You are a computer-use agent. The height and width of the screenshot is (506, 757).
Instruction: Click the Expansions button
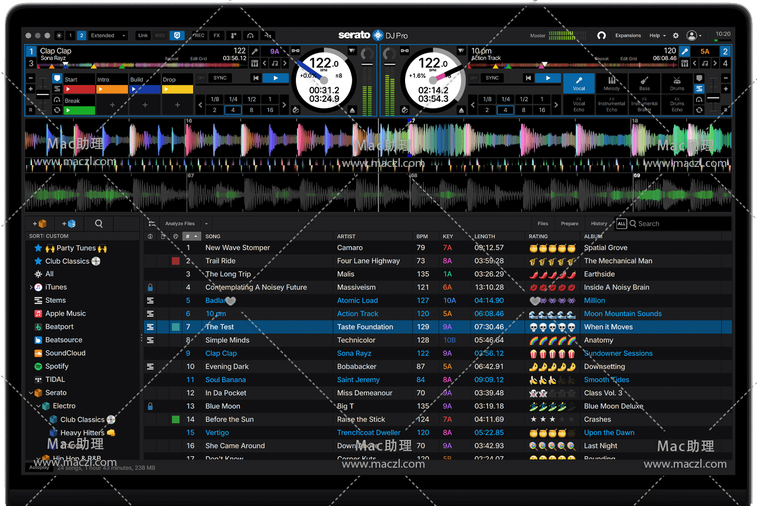pos(628,36)
